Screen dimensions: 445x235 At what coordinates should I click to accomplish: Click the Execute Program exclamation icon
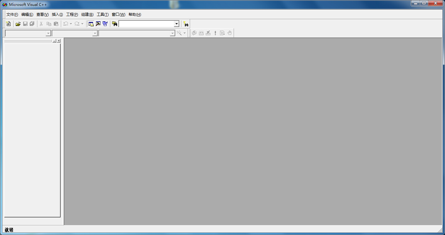tap(215, 33)
